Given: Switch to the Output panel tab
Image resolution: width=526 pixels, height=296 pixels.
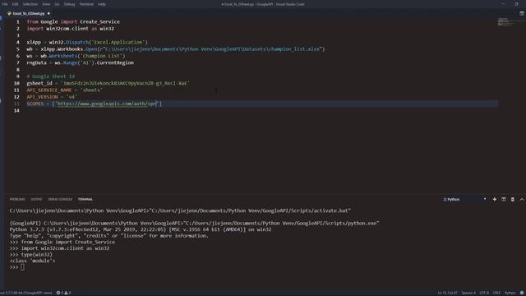Looking at the screenshot, I should pos(36,199).
